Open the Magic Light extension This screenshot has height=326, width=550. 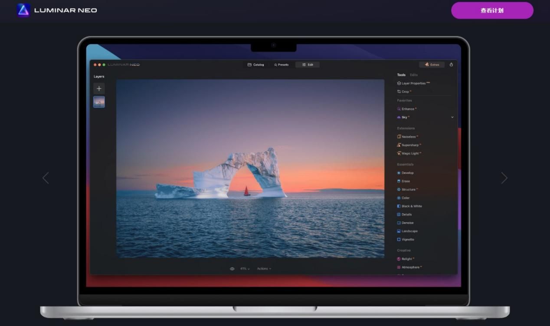point(409,153)
